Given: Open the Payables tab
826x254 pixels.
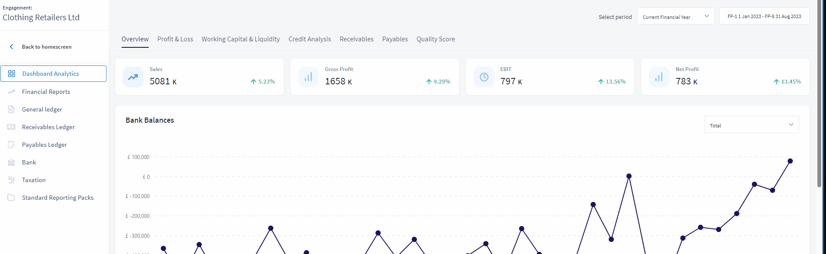Looking at the screenshot, I should (395, 39).
